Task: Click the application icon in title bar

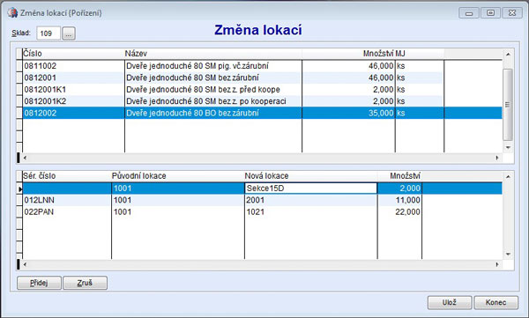Action: [x=12, y=13]
